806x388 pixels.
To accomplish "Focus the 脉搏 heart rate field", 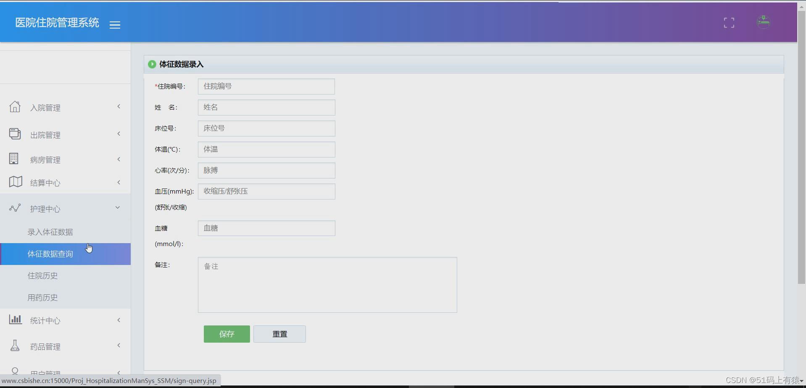I will point(266,170).
